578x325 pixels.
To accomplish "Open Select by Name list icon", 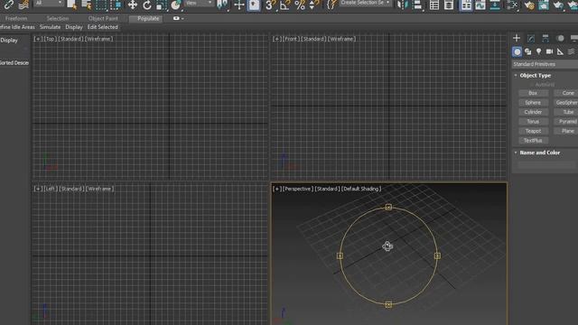I will [87, 5].
